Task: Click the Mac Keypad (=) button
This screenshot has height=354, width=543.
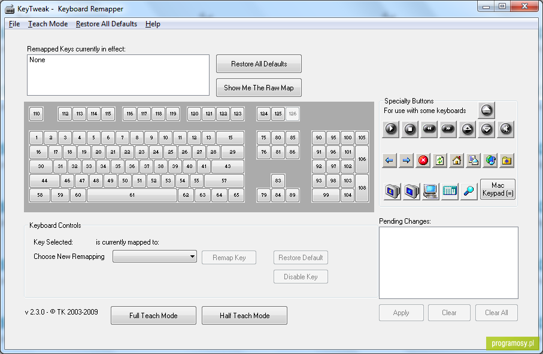Action: click(x=498, y=190)
